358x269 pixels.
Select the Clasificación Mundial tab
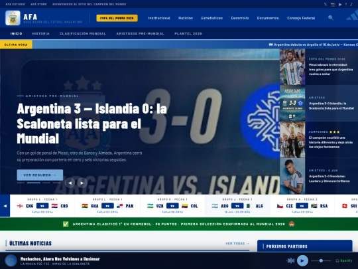tap(83, 34)
